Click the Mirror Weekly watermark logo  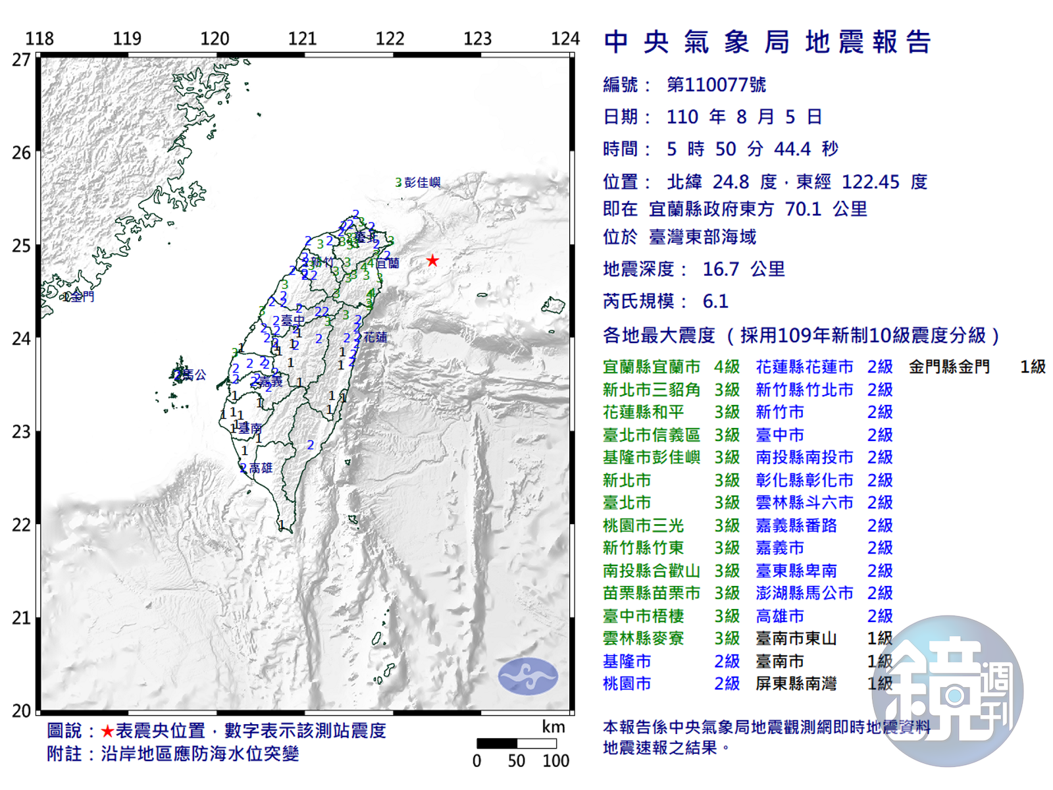click(948, 691)
